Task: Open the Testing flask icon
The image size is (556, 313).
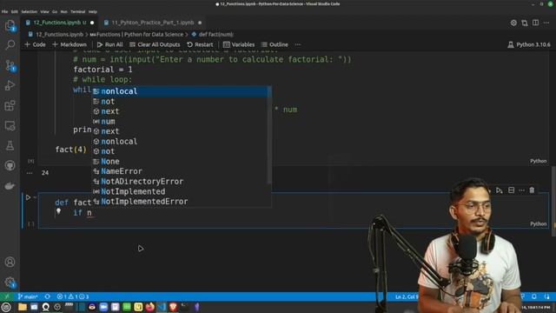Action: pos(10,145)
